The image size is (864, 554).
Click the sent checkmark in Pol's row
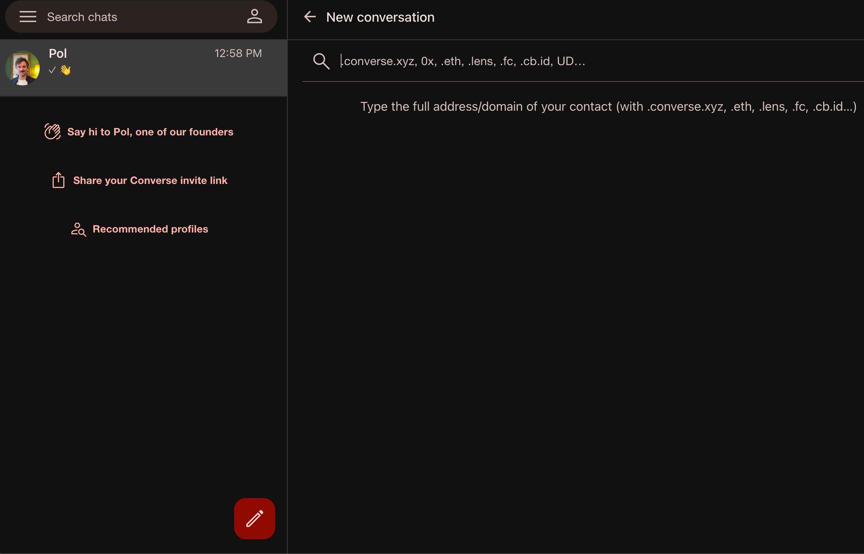pos(52,70)
